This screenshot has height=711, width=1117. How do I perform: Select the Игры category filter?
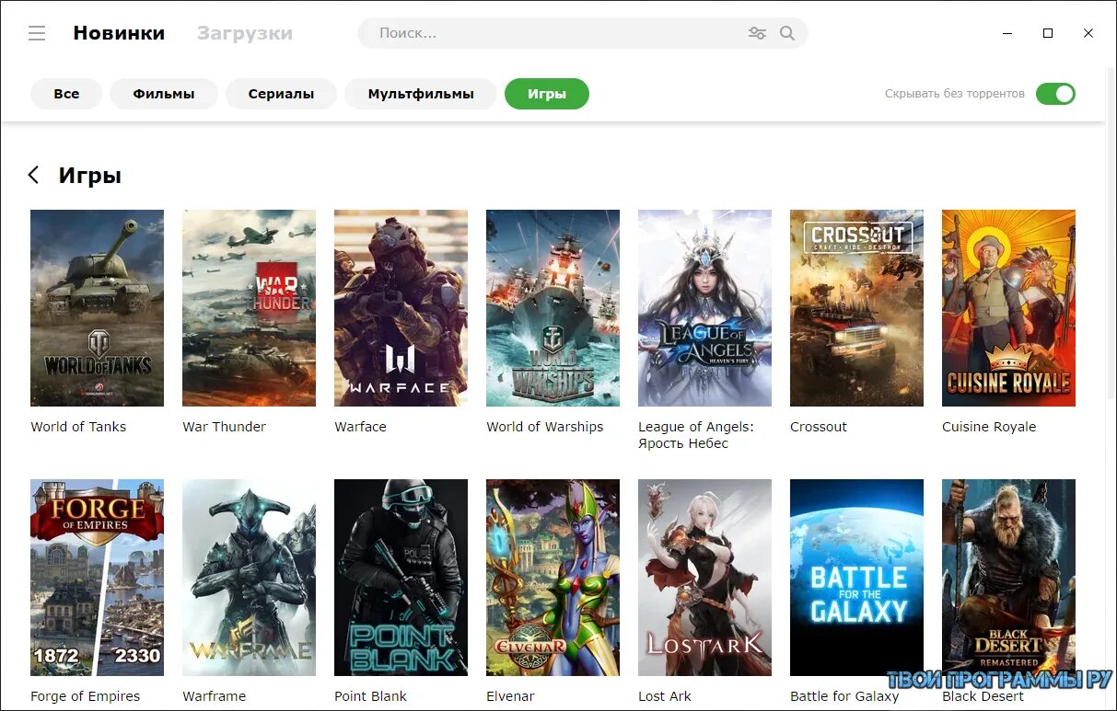pyautogui.click(x=547, y=94)
